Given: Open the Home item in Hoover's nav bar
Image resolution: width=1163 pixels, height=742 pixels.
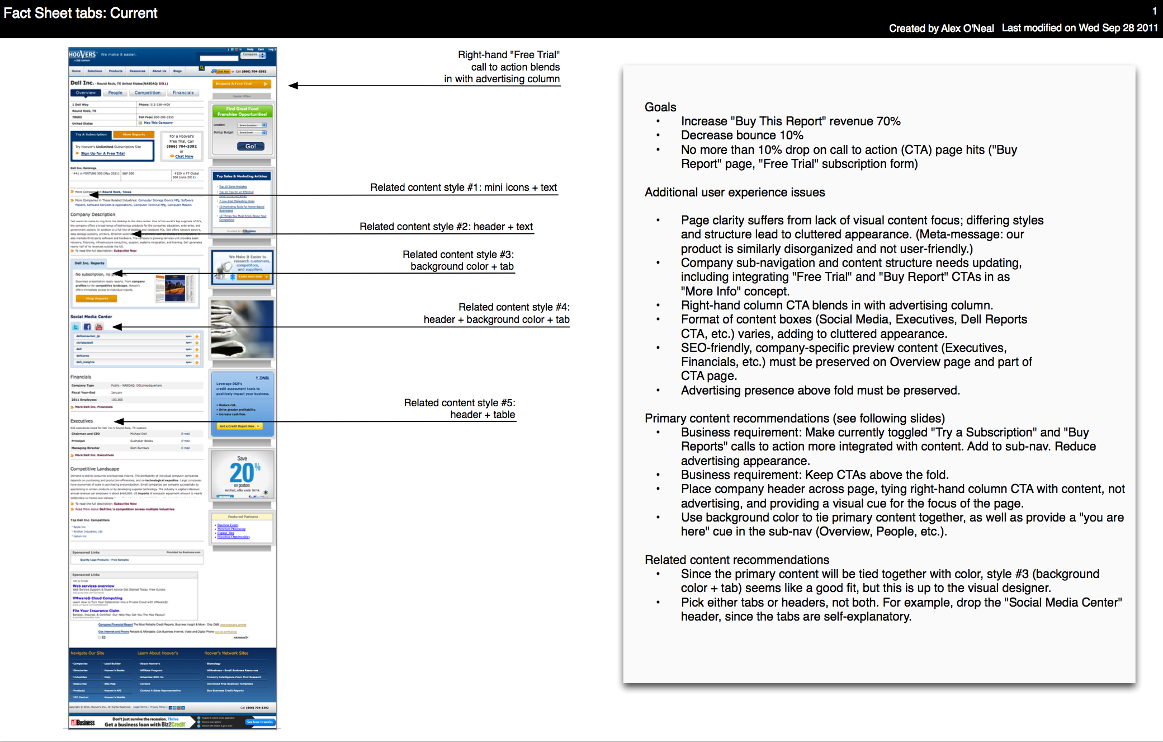Looking at the screenshot, I should click(77, 71).
